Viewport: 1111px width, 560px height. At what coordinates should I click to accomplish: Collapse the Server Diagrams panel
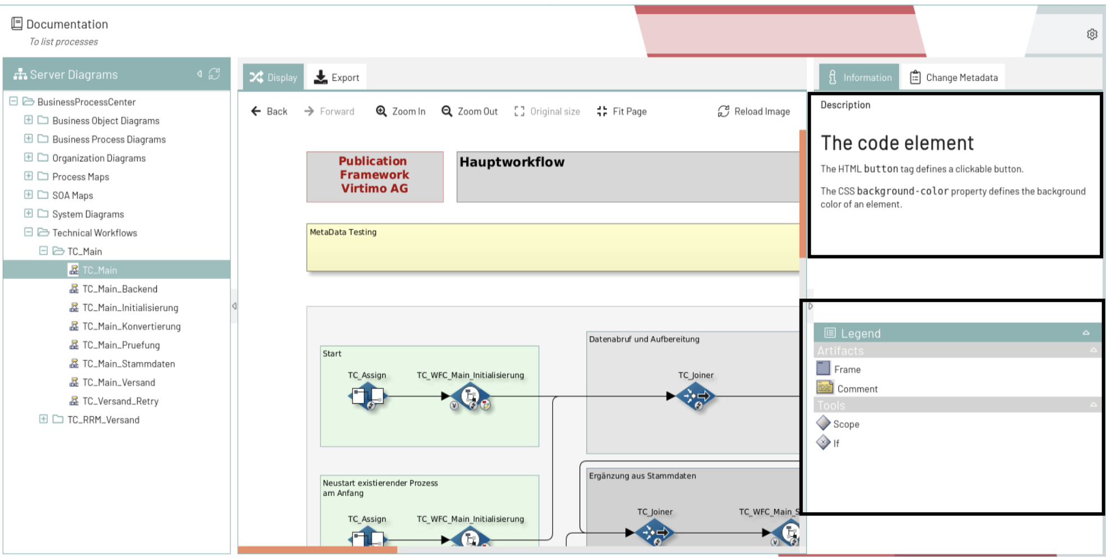click(199, 74)
